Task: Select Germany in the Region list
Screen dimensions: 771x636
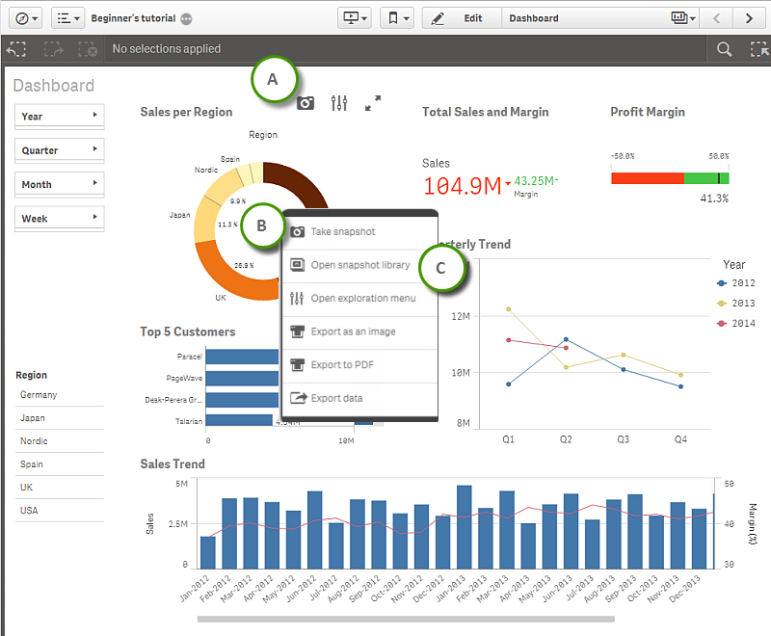Action: point(39,395)
